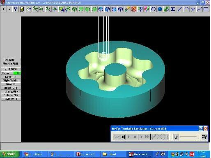Screen dimensions: 211x158
Task: Click the first green cube view icon
Action: point(74,9)
